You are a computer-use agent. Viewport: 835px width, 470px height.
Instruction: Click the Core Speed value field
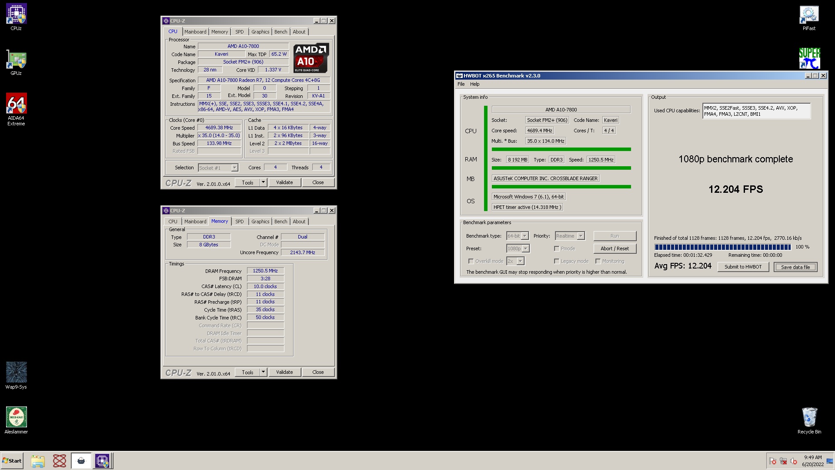[x=219, y=128]
